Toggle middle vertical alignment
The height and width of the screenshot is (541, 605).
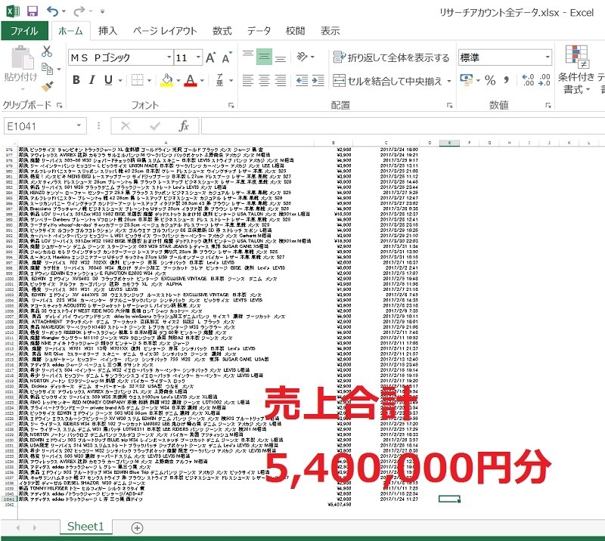[x=264, y=57]
